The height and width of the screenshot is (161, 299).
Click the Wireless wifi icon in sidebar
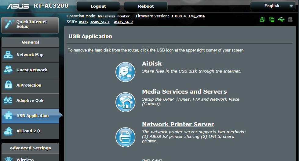pos(8,159)
